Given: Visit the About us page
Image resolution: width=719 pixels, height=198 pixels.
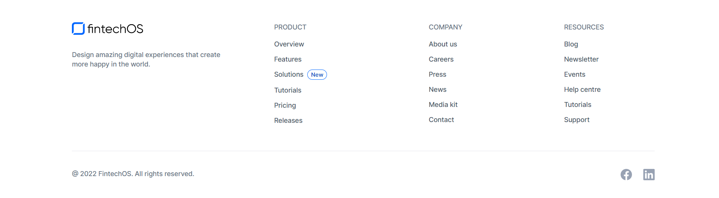Looking at the screenshot, I should point(443,44).
